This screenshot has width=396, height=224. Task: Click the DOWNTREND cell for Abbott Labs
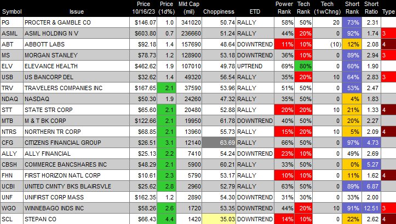[255, 44]
